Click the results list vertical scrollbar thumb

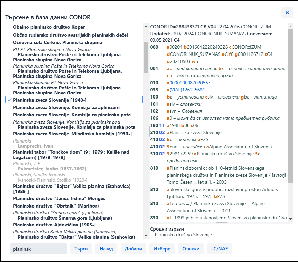tap(146, 57)
